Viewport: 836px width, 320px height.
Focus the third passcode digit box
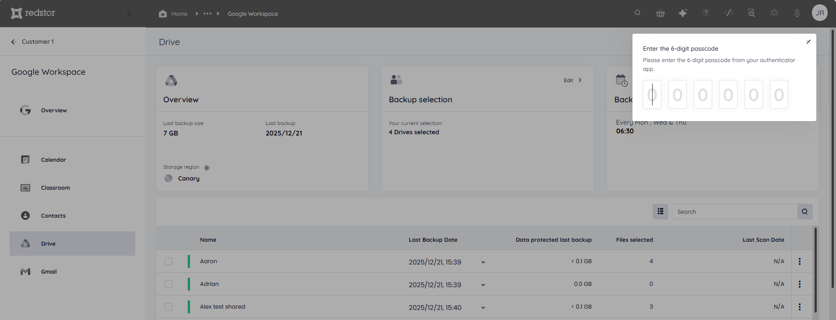(x=703, y=94)
